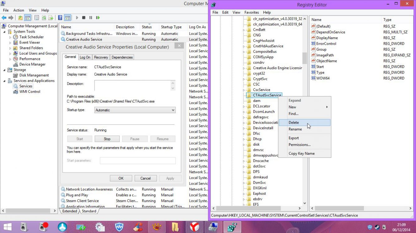Go back using the blue Back arrow
The width and height of the screenshot is (416, 233).
(4, 18)
